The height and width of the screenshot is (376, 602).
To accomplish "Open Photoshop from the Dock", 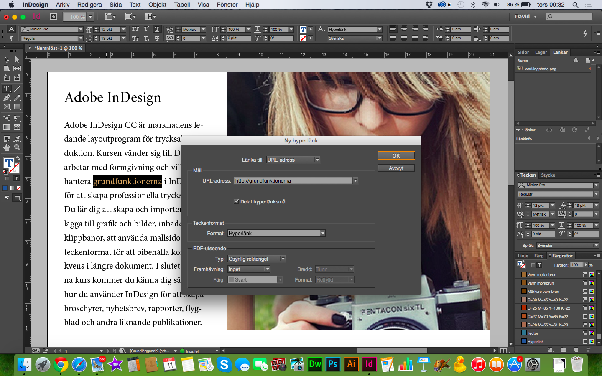I will 333,364.
